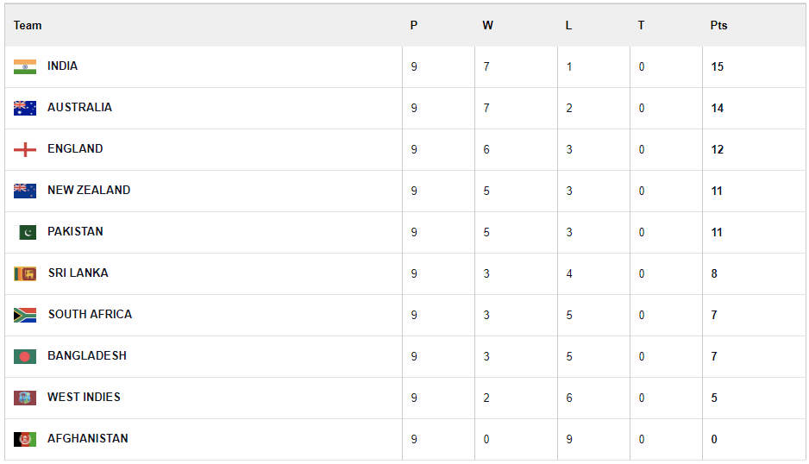Image resolution: width=809 pixels, height=464 pixels.
Task: Click the Bangladesh flag icon
Action: tap(25, 357)
